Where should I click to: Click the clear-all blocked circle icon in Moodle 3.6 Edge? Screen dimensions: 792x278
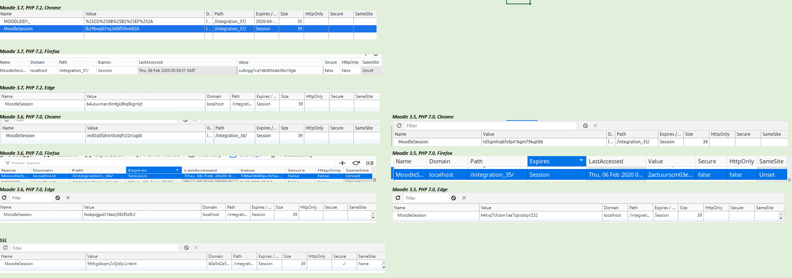(58, 198)
